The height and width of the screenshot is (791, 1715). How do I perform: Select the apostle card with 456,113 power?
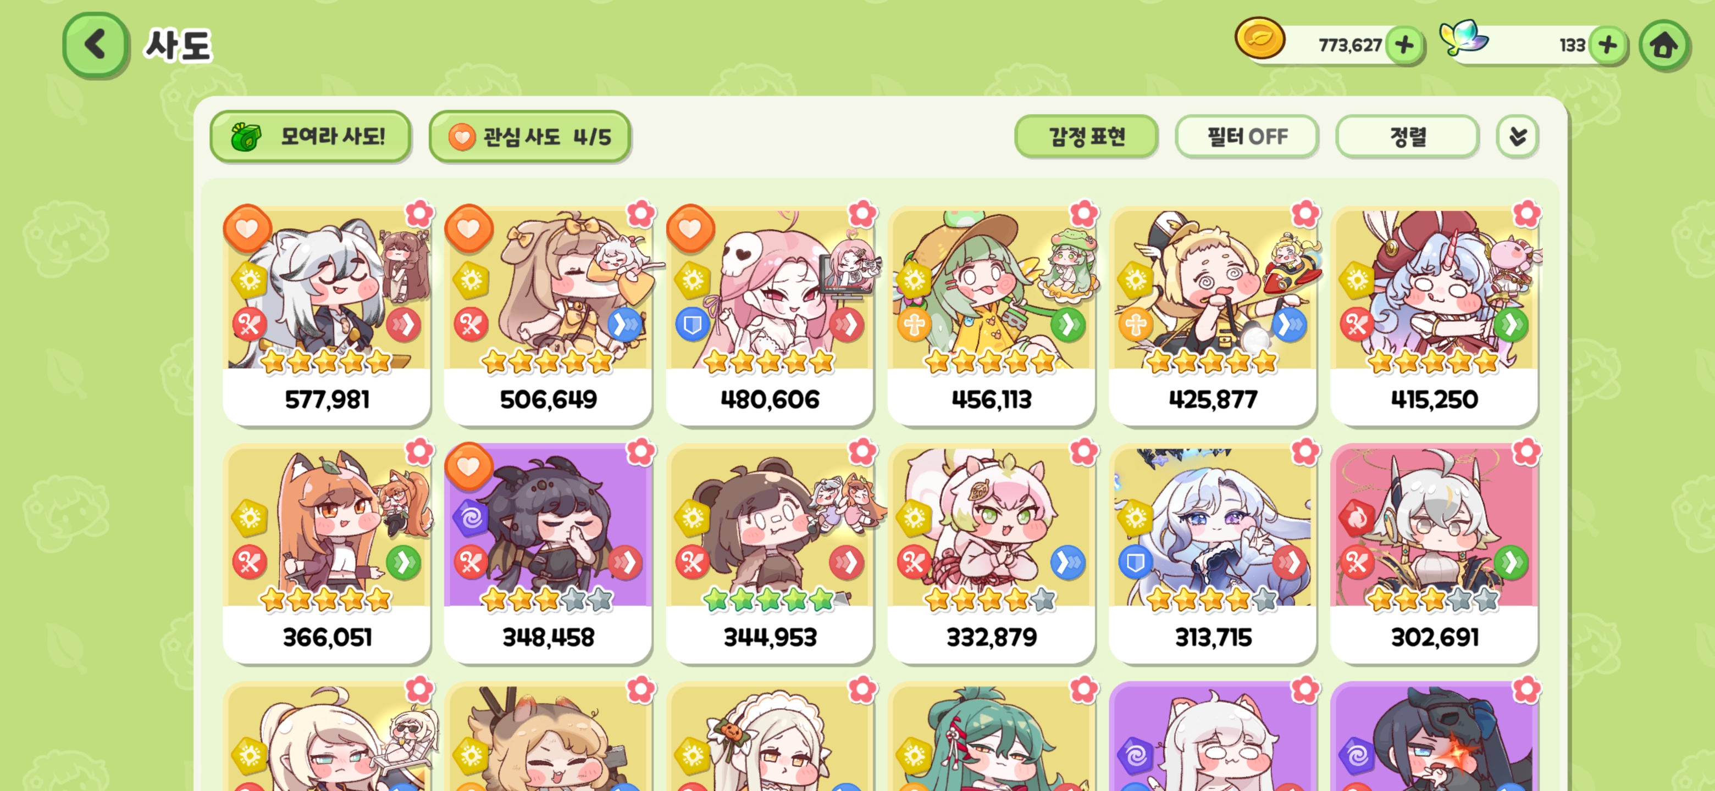pos(991,315)
